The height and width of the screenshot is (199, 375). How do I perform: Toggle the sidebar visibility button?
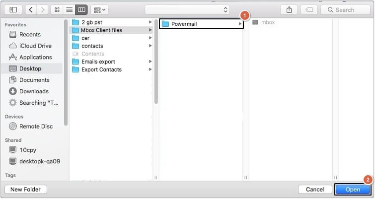coord(13,10)
